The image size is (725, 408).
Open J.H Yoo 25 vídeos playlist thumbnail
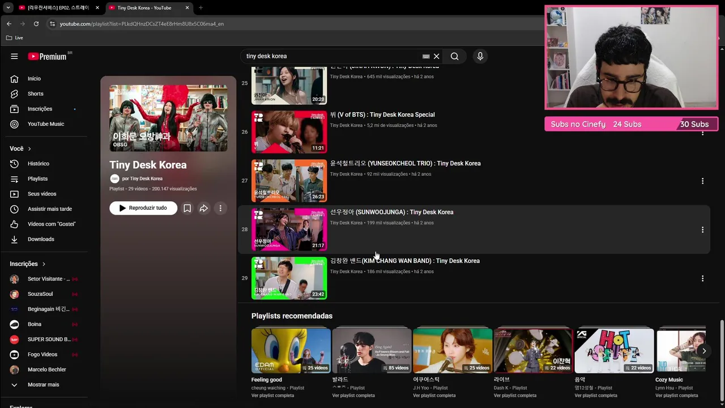click(x=452, y=351)
